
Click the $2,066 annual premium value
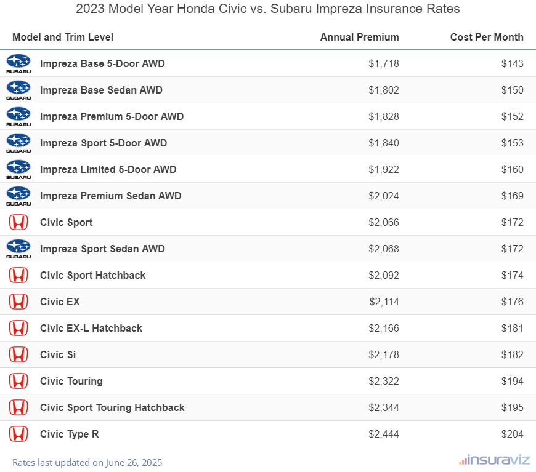point(384,222)
